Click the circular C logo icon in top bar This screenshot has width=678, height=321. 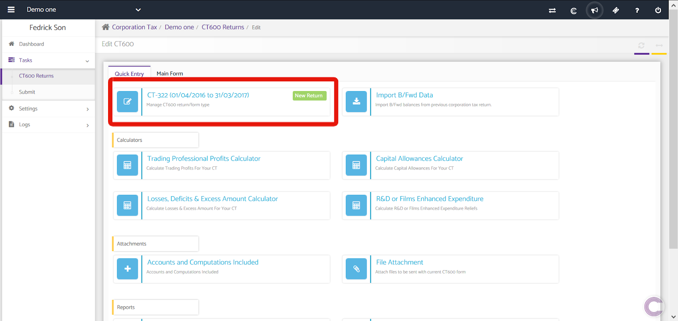click(x=573, y=11)
